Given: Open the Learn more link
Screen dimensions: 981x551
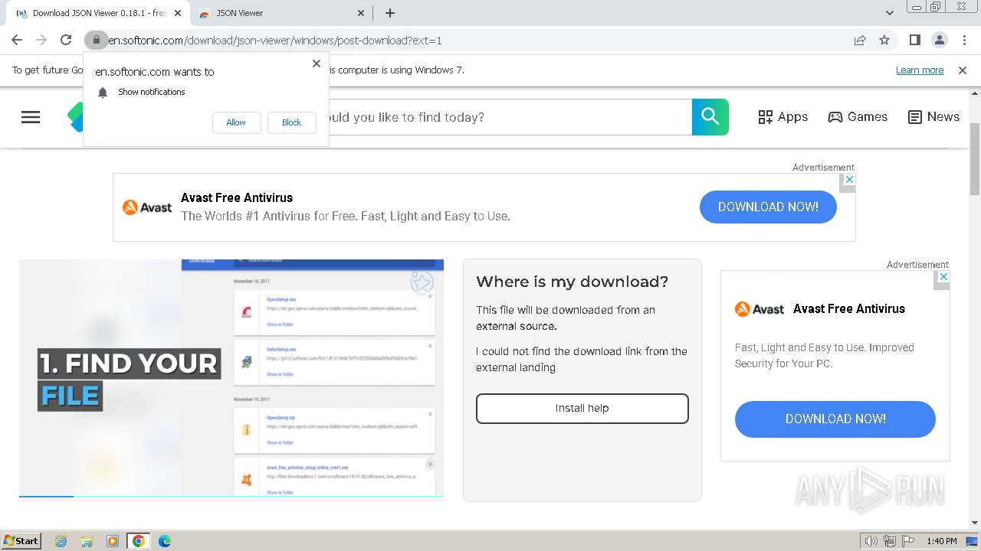Looking at the screenshot, I should point(920,70).
